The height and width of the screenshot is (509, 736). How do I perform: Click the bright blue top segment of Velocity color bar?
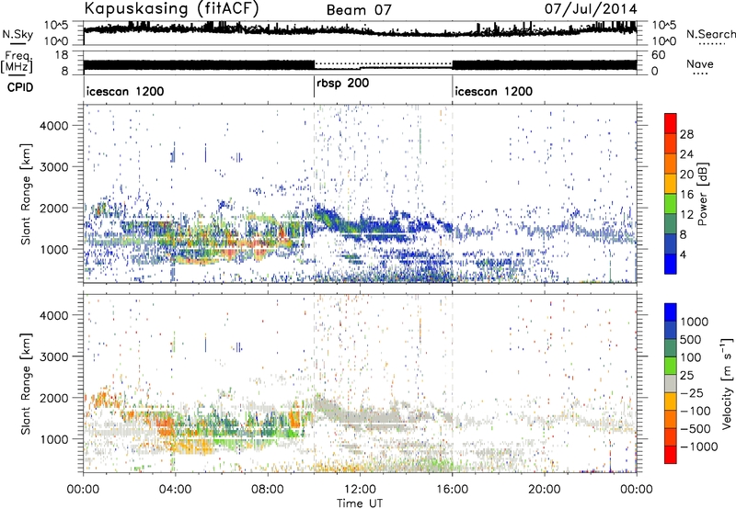tap(671, 312)
